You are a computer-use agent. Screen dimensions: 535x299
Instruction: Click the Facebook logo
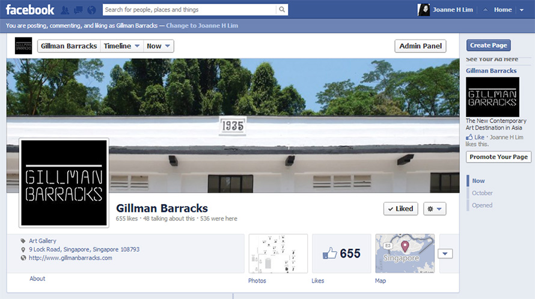pyautogui.click(x=30, y=10)
